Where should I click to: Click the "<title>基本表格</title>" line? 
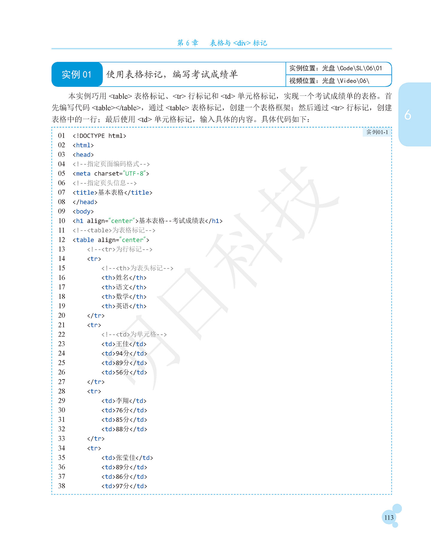coord(113,193)
